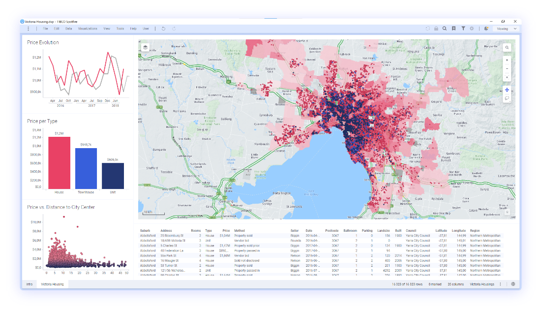Open the Viewing mode dropdown
542x312 pixels.
[x=507, y=29]
